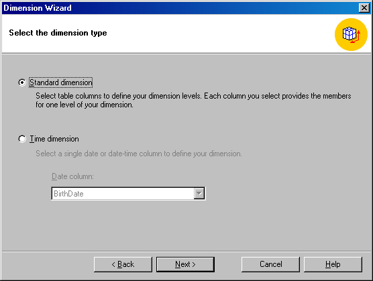This screenshot has height=281, width=373.
Task: Cancel the Dimension Wizard
Action: pos(270,264)
